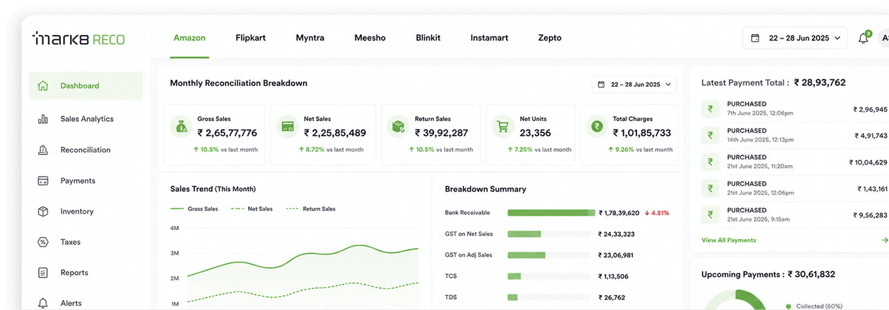Select the Meesho tab
This screenshot has height=310, width=889.
[370, 38]
